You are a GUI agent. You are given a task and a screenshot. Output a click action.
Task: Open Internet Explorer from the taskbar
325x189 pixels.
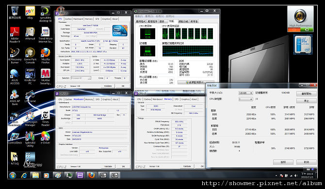tap(24, 175)
